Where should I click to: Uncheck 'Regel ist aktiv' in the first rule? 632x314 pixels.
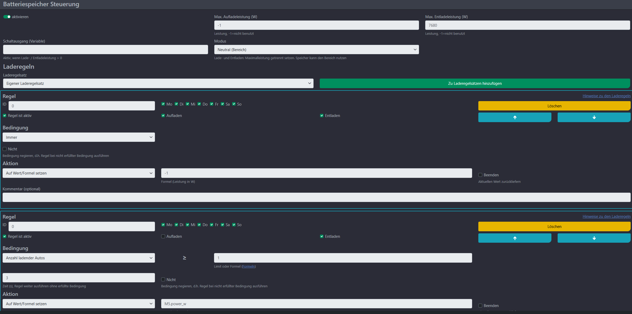(x=5, y=116)
